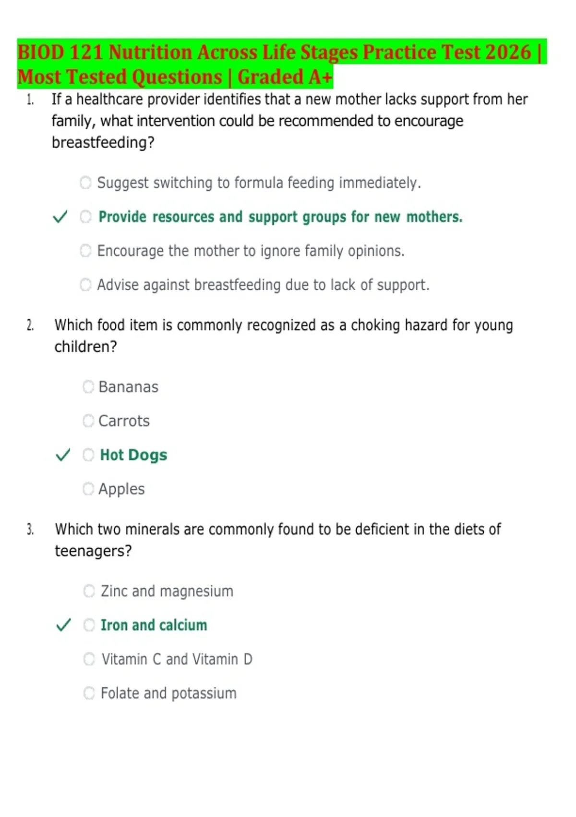The height and width of the screenshot is (817, 576).
Task: Select radio for switching to formula feeding
Action: tap(85, 183)
